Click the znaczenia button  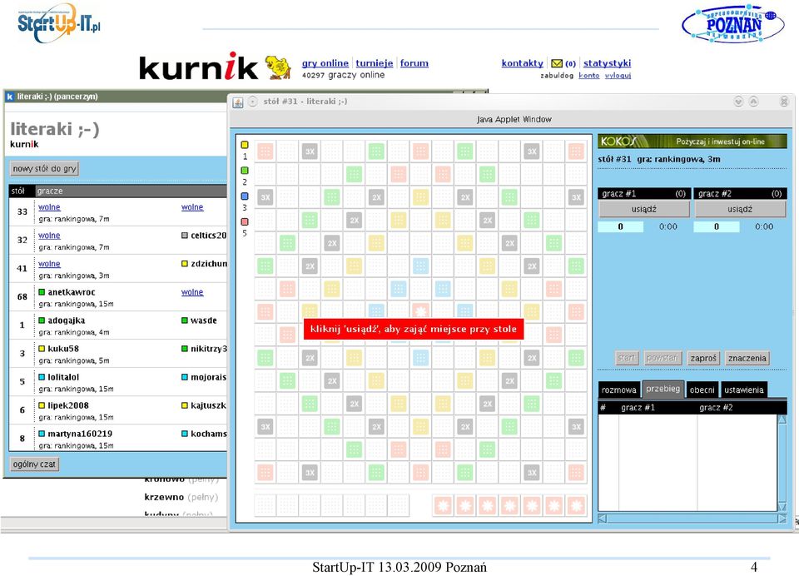pyautogui.click(x=747, y=358)
